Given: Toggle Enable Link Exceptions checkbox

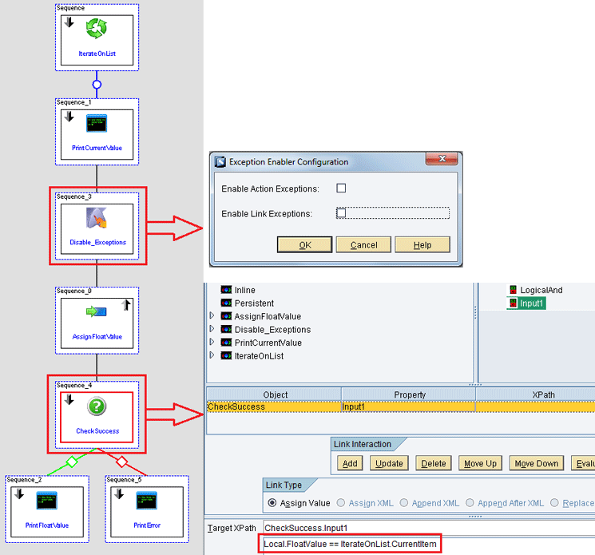Looking at the screenshot, I should (x=341, y=213).
